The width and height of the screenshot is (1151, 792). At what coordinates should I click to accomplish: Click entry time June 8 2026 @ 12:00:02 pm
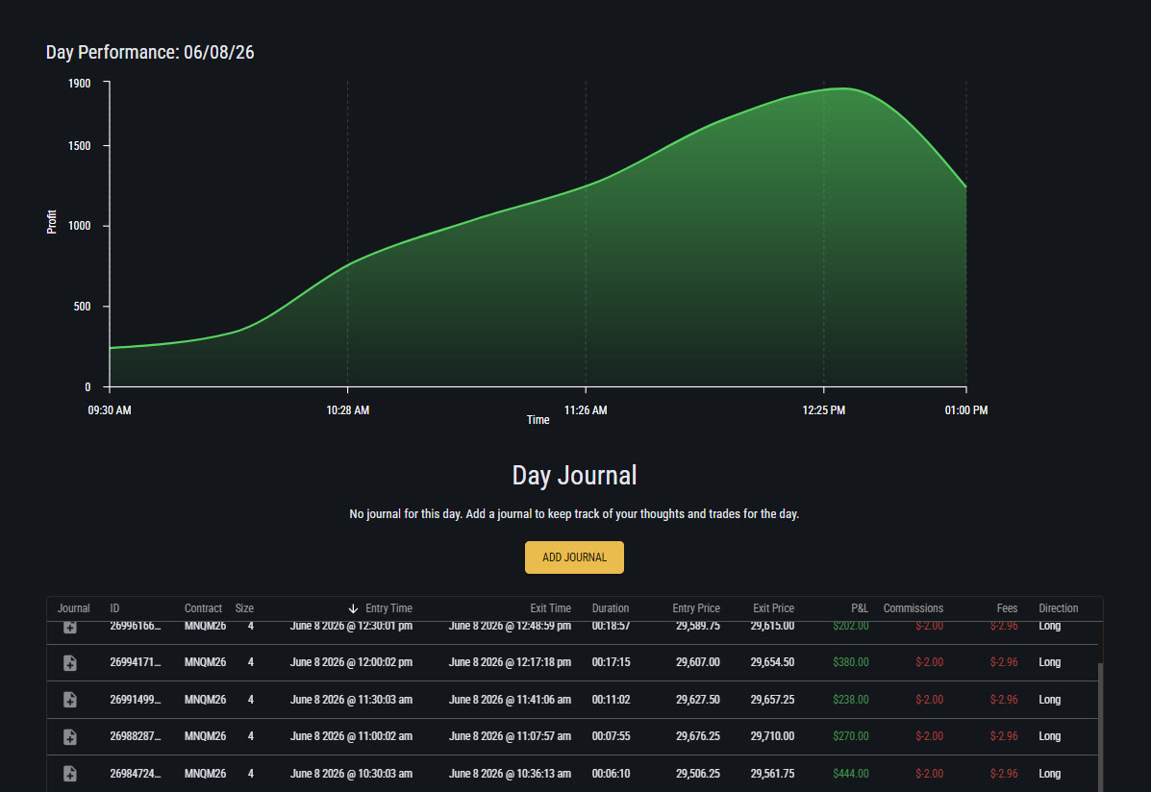tap(351, 662)
